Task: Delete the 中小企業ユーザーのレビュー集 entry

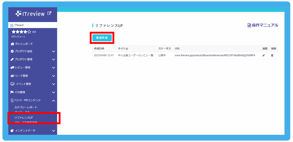Action: (272, 56)
